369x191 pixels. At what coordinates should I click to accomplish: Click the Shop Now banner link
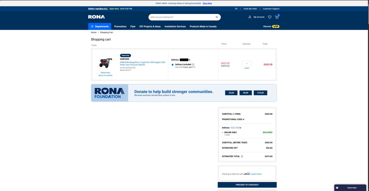pyautogui.click(x=207, y=3)
